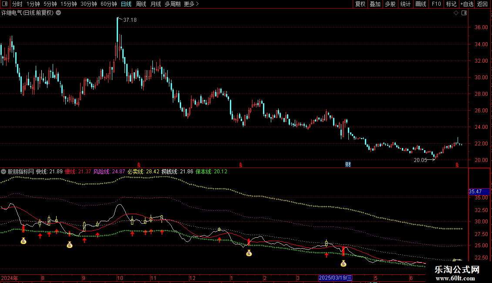Click the red S marker under November
Image resolution: width=492 pixels, height=283 pixels.
(x=139, y=165)
